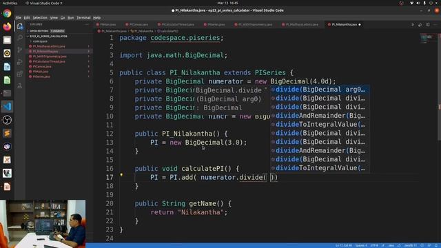This screenshot has height=248, width=441.
Task: Switch to PICanvas.java editor tab
Action: click(137, 25)
